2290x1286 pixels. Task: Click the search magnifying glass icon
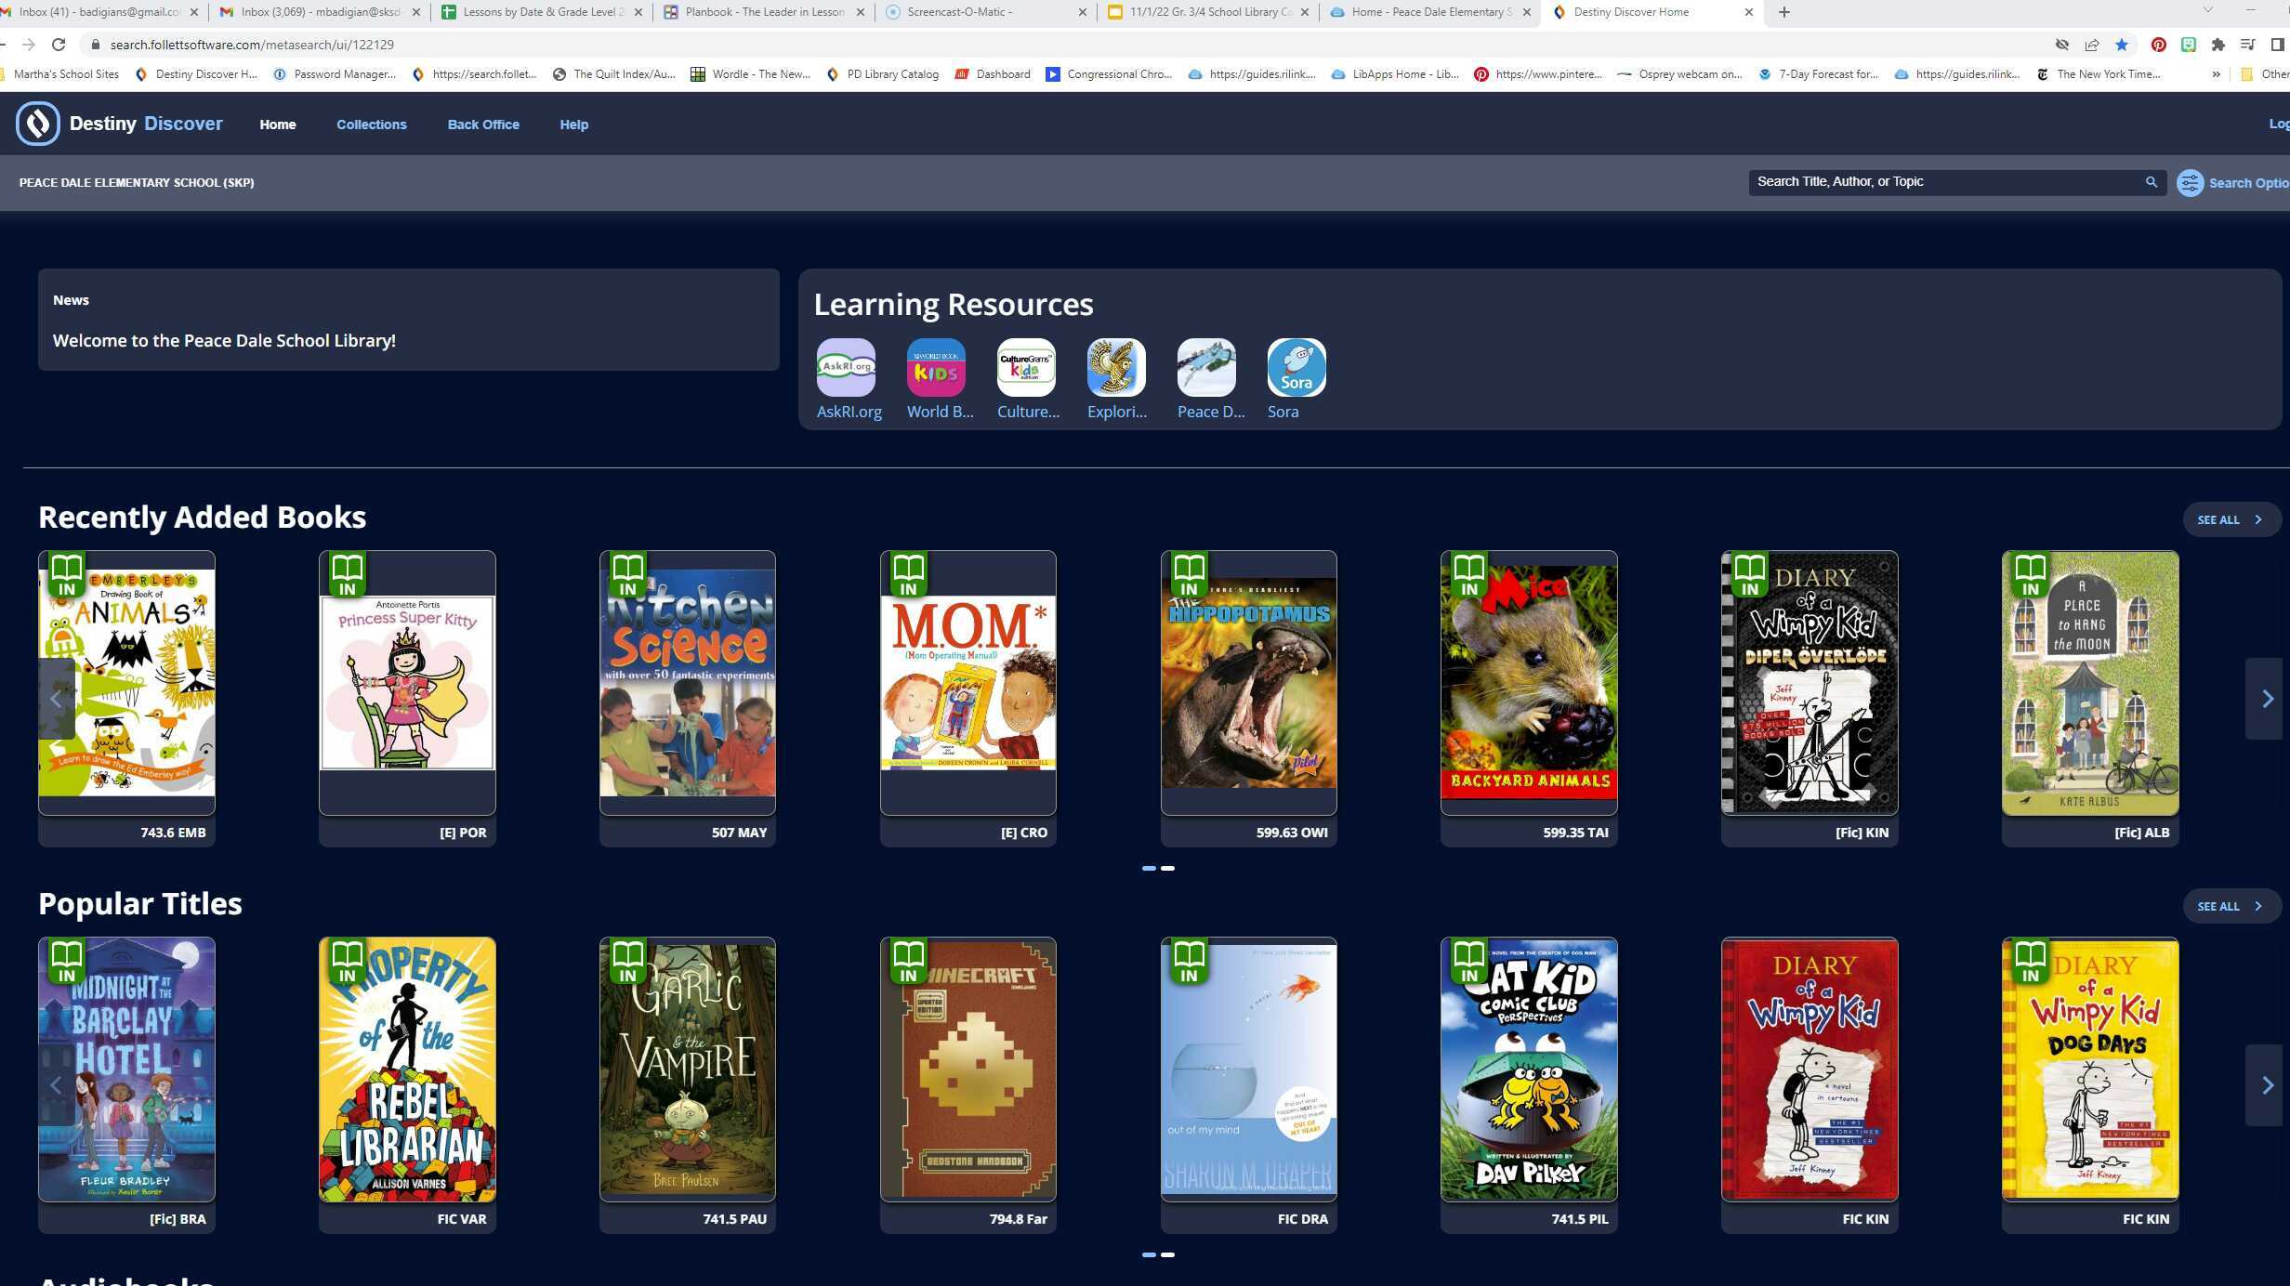coord(2151,181)
